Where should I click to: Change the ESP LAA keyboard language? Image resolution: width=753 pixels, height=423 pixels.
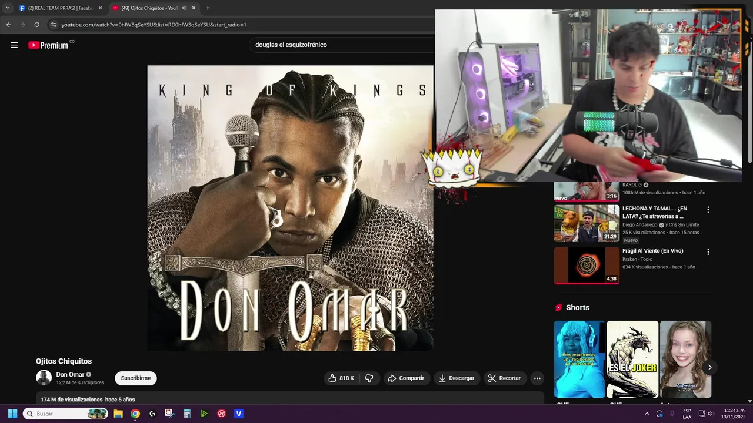point(687,414)
